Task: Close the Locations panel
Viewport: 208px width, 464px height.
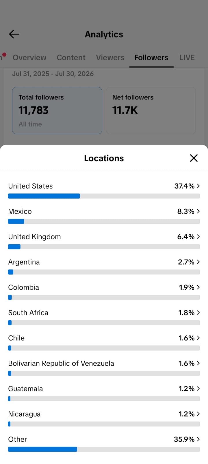Action: [194, 158]
